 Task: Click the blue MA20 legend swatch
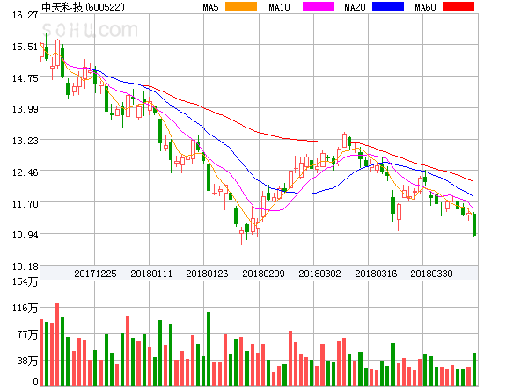(x=388, y=6)
